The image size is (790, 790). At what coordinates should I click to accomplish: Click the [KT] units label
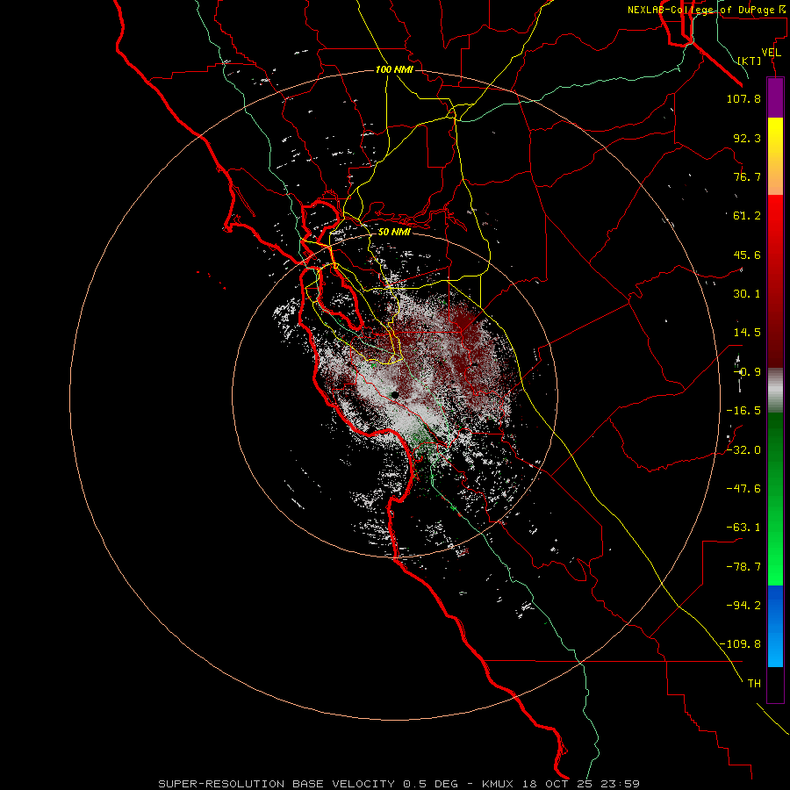(750, 61)
